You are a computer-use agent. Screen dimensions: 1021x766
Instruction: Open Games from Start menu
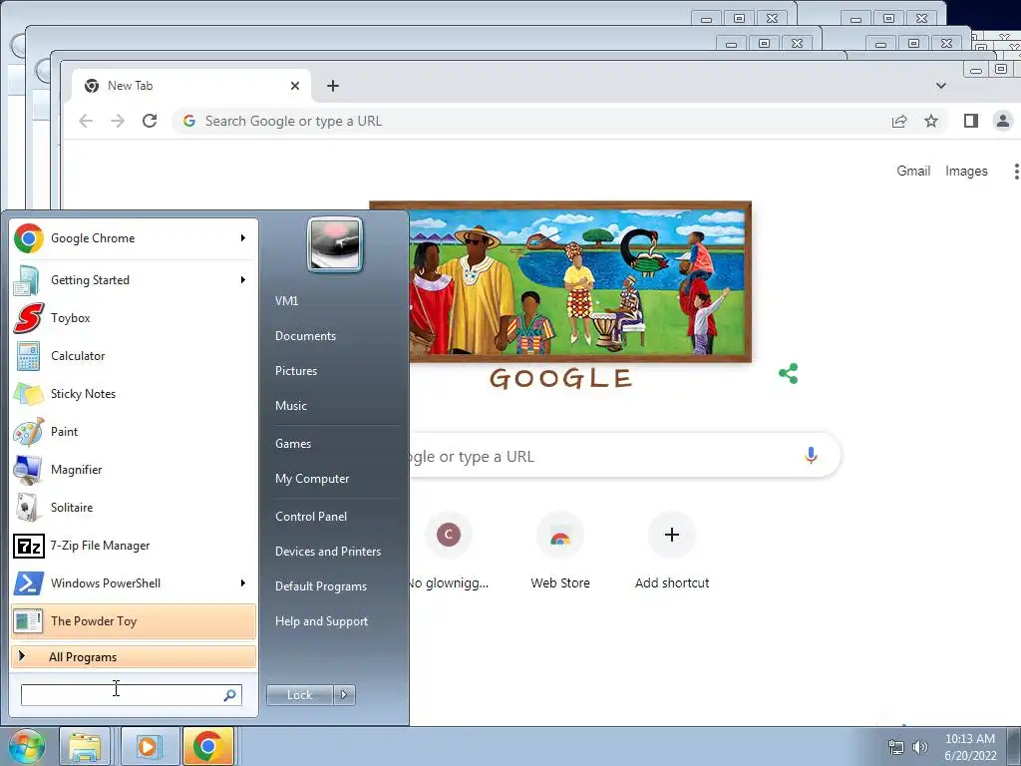(293, 444)
